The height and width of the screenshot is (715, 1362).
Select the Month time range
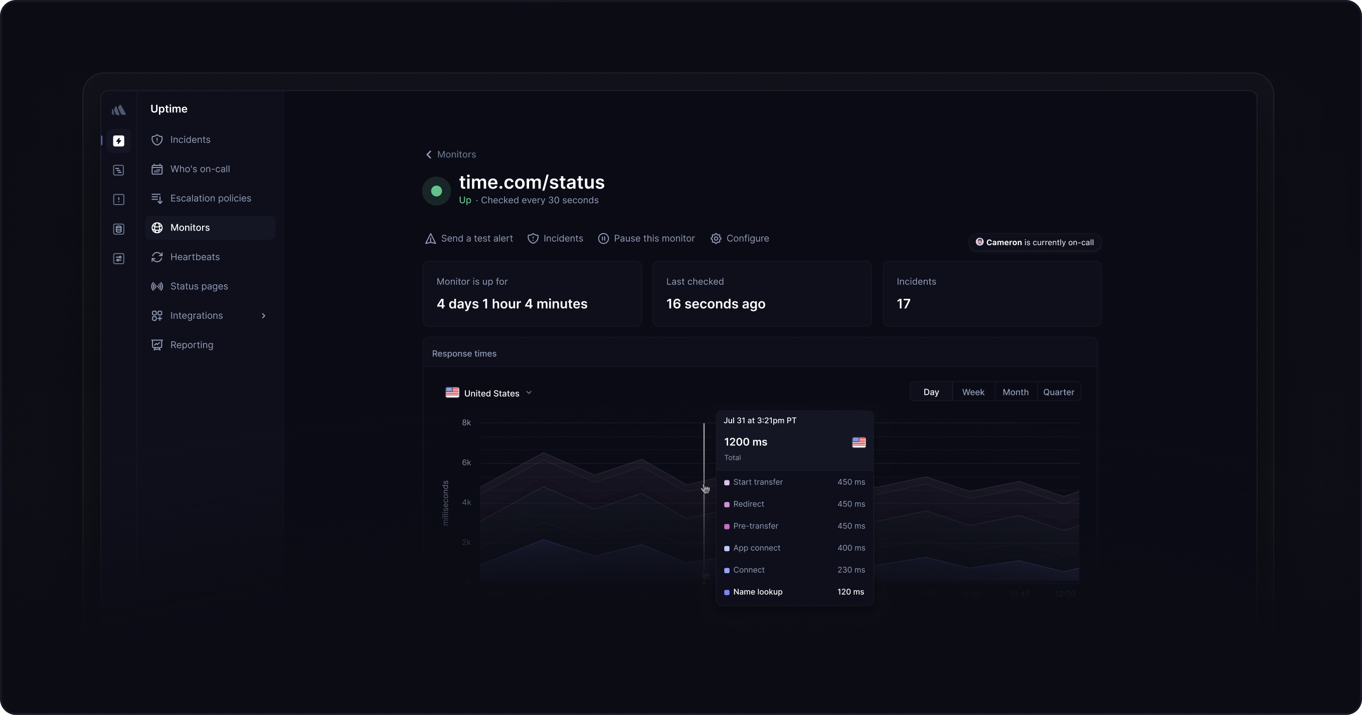click(1015, 392)
